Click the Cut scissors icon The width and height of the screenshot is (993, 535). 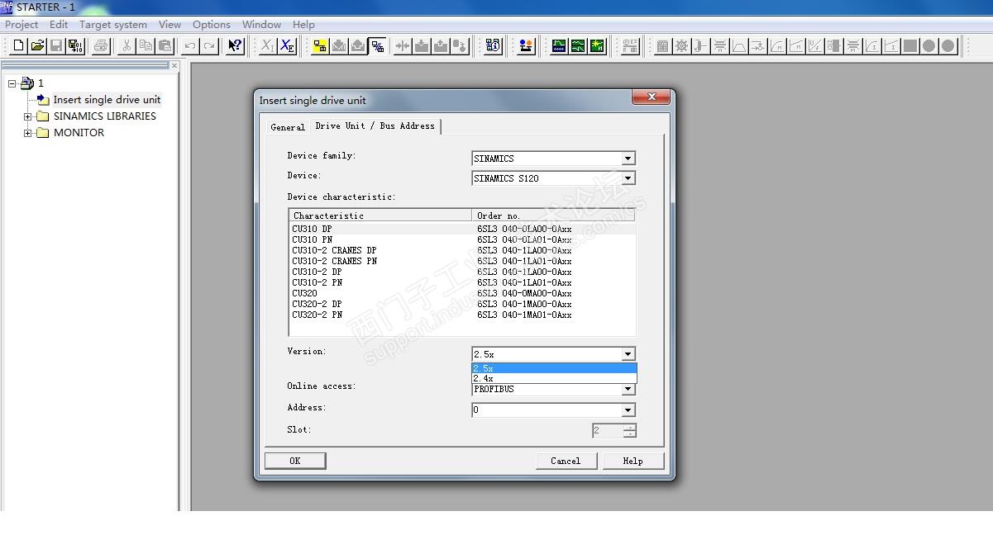pyautogui.click(x=127, y=45)
